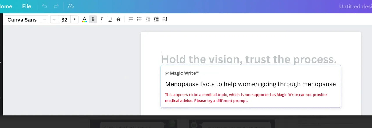The height and width of the screenshot is (128, 372).
Task: Open line spacing options
Action: (x=165, y=19)
